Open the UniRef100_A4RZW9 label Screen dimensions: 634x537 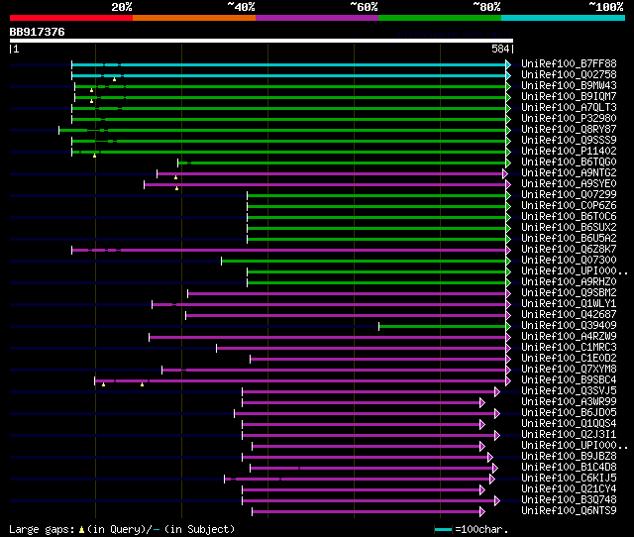[569, 337]
